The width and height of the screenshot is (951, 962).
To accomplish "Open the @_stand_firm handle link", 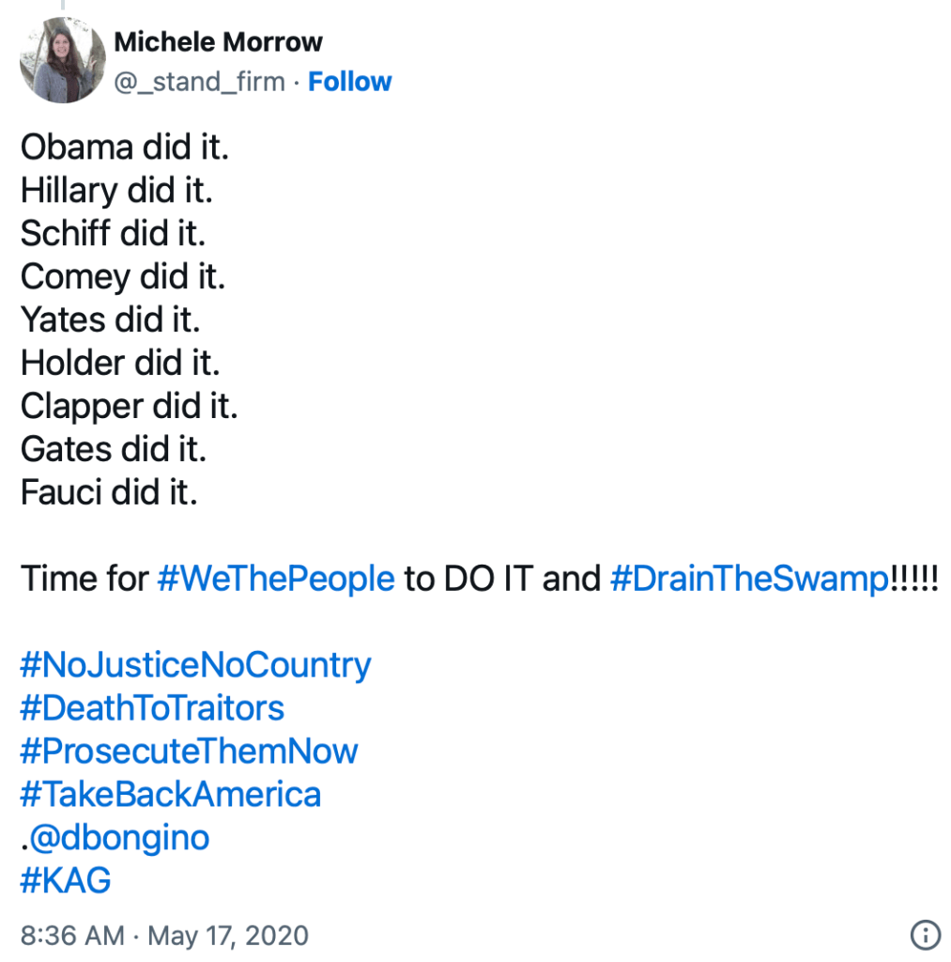I will tap(199, 82).
